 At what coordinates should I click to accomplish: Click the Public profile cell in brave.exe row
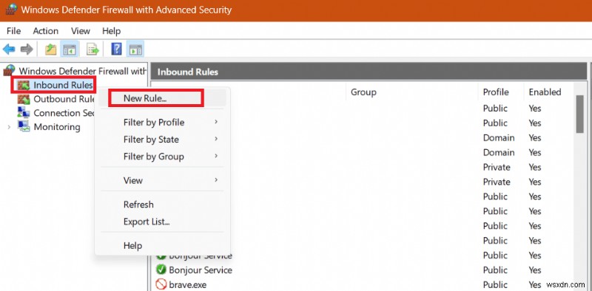point(495,284)
